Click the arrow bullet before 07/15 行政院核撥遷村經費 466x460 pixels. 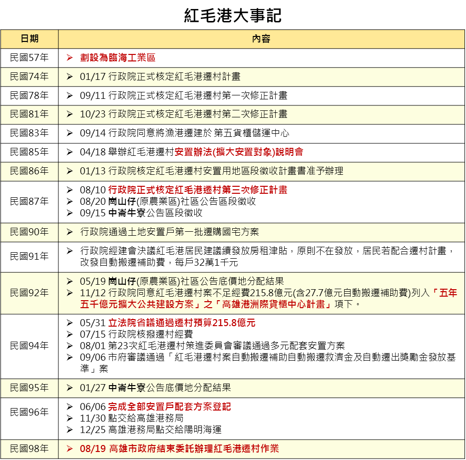point(70,335)
